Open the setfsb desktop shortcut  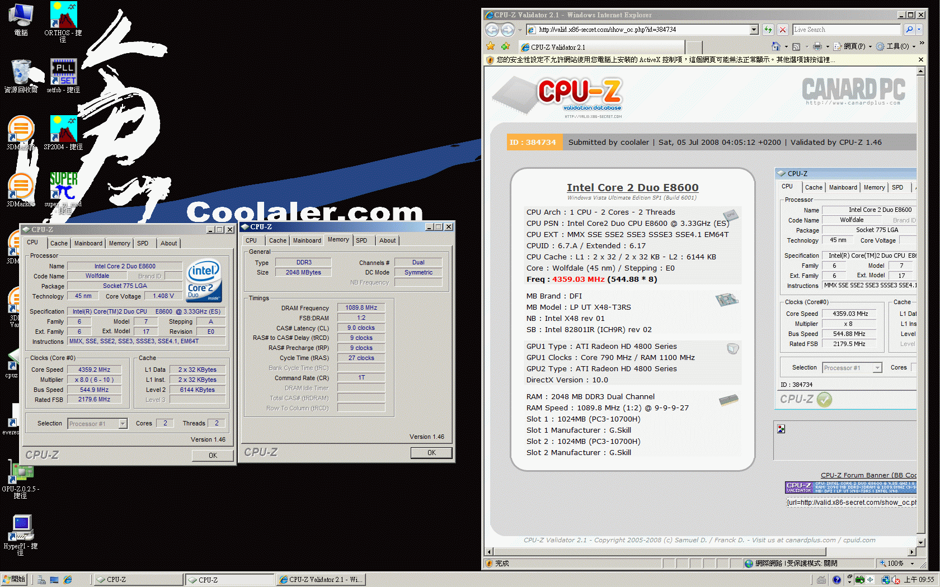coord(63,75)
